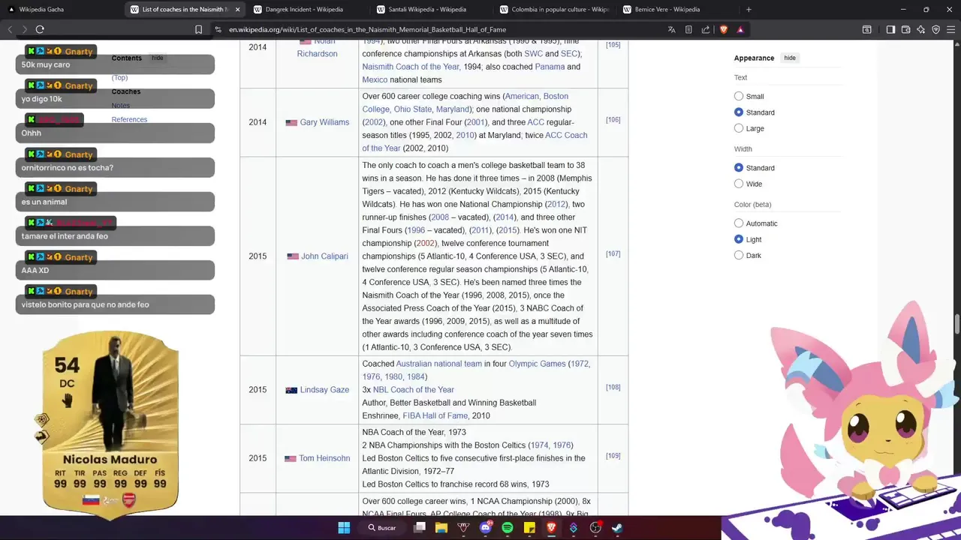Jump to Coaches section in Contents
The width and height of the screenshot is (961, 540).
point(126,91)
